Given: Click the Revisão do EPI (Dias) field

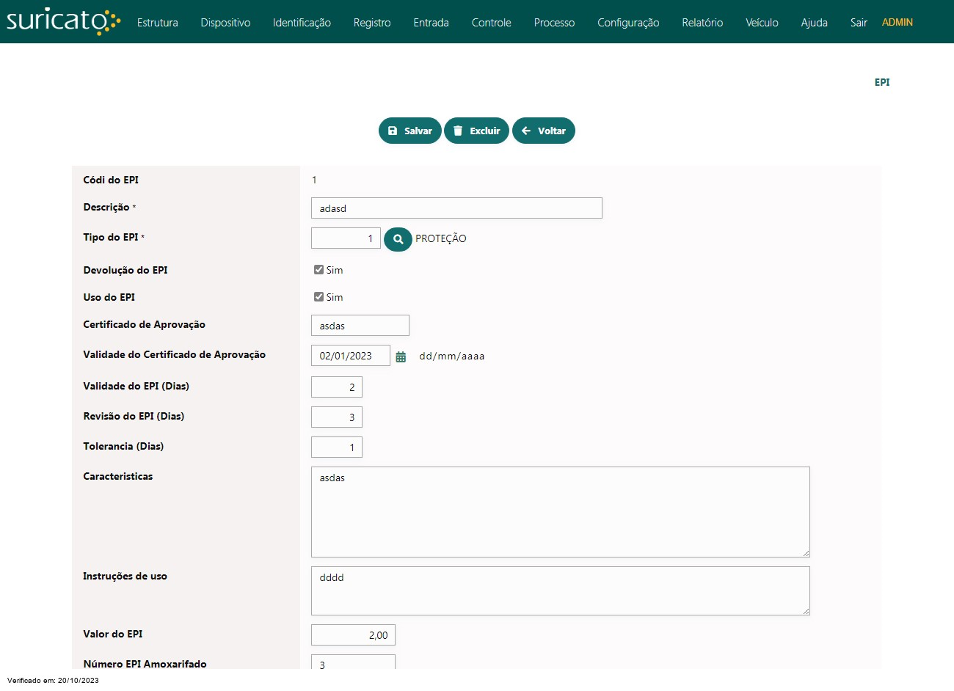Looking at the screenshot, I should [x=337, y=417].
